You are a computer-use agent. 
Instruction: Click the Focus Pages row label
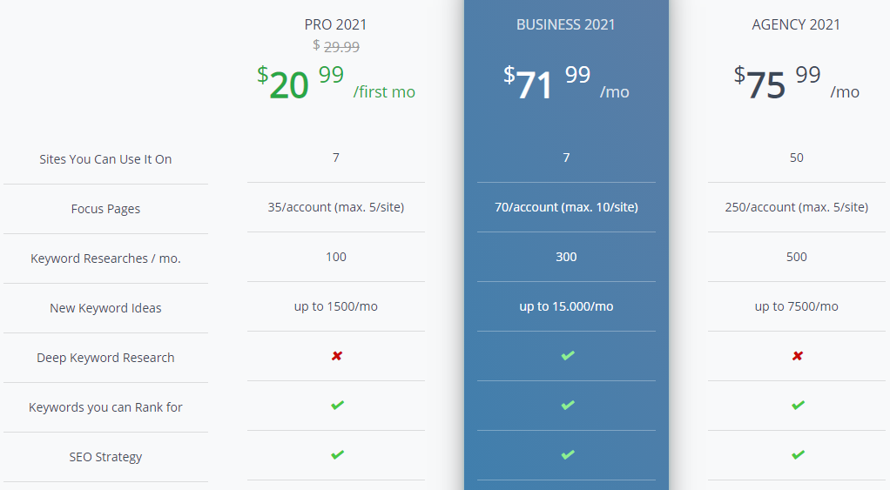(105, 209)
